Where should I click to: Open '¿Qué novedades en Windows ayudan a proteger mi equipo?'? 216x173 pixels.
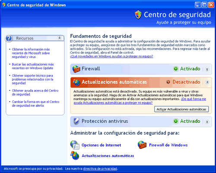pyautogui.click(x=111, y=56)
